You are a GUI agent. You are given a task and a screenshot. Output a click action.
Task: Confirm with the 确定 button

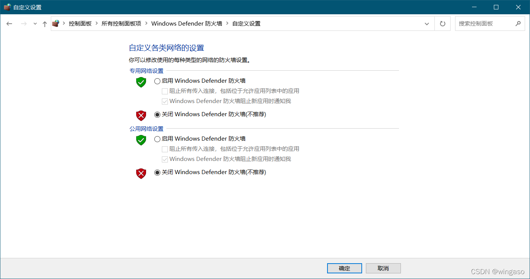pyautogui.click(x=344, y=268)
